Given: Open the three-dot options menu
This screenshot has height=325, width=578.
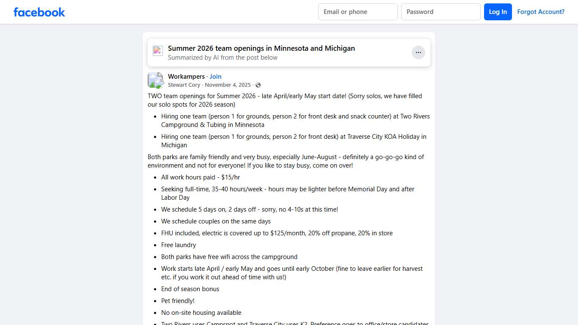Looking at the screenshot, I should coord(418,52).
